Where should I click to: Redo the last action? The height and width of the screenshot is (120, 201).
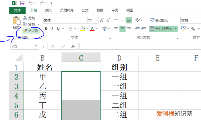42,3
